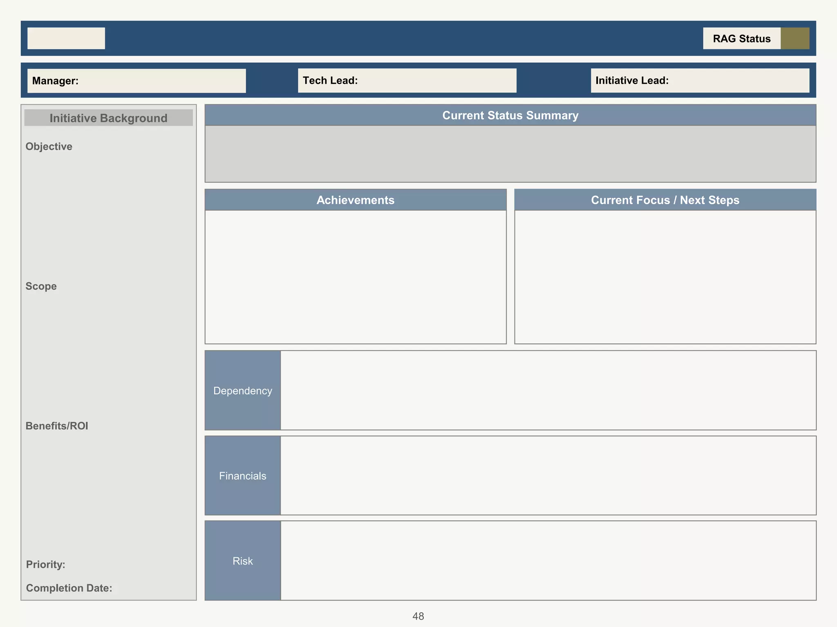Select the Financials label cell

[243, 476]
